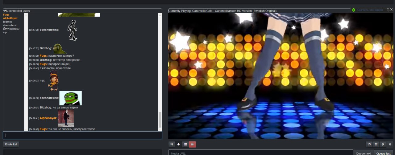Open the playlist list icon
Screen dimensions: 395x155
click(x=185, y=144)
